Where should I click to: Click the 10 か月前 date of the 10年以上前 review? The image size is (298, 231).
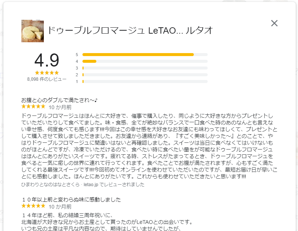point(60,207)
